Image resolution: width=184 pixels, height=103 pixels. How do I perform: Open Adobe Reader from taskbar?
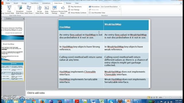(x=77, y=101)
